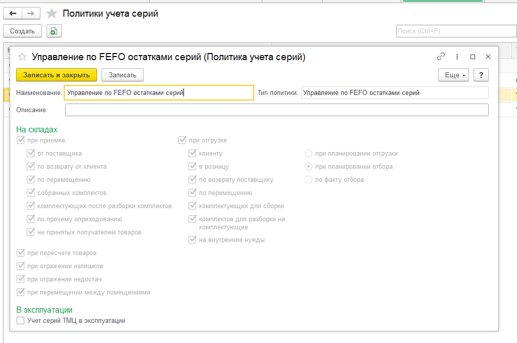The width and height of the screenshot is (517, 343).
Task: Enable Учет серий ТМЦ в эксплуатации
Action: 21,320
